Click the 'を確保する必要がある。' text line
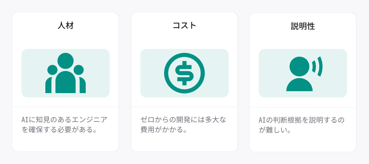 click(x=59, y=130)
